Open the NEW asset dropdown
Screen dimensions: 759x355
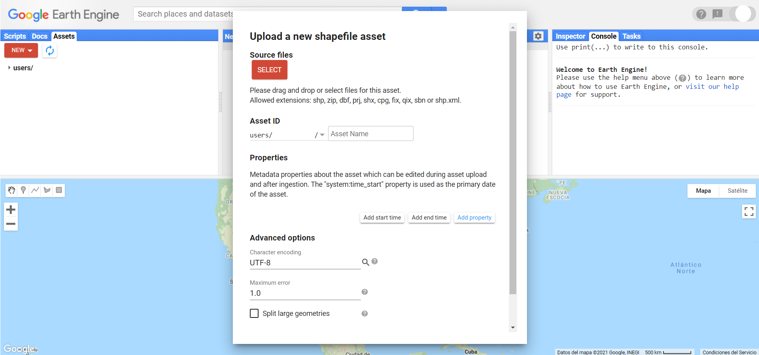(x=21, y=51)
